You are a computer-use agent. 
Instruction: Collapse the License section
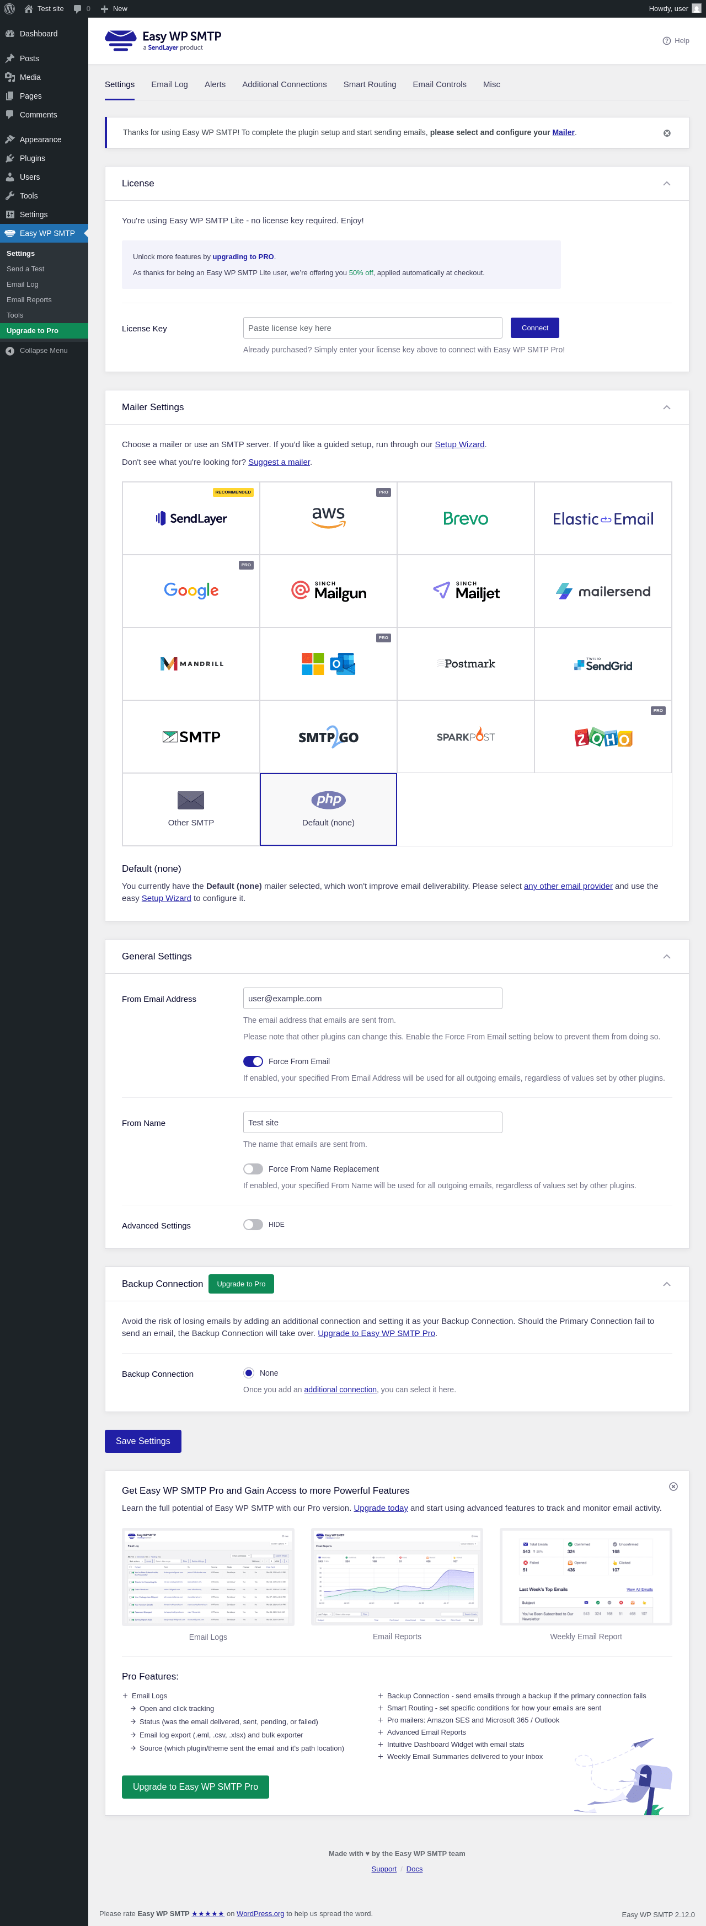(x=666, y=183)
